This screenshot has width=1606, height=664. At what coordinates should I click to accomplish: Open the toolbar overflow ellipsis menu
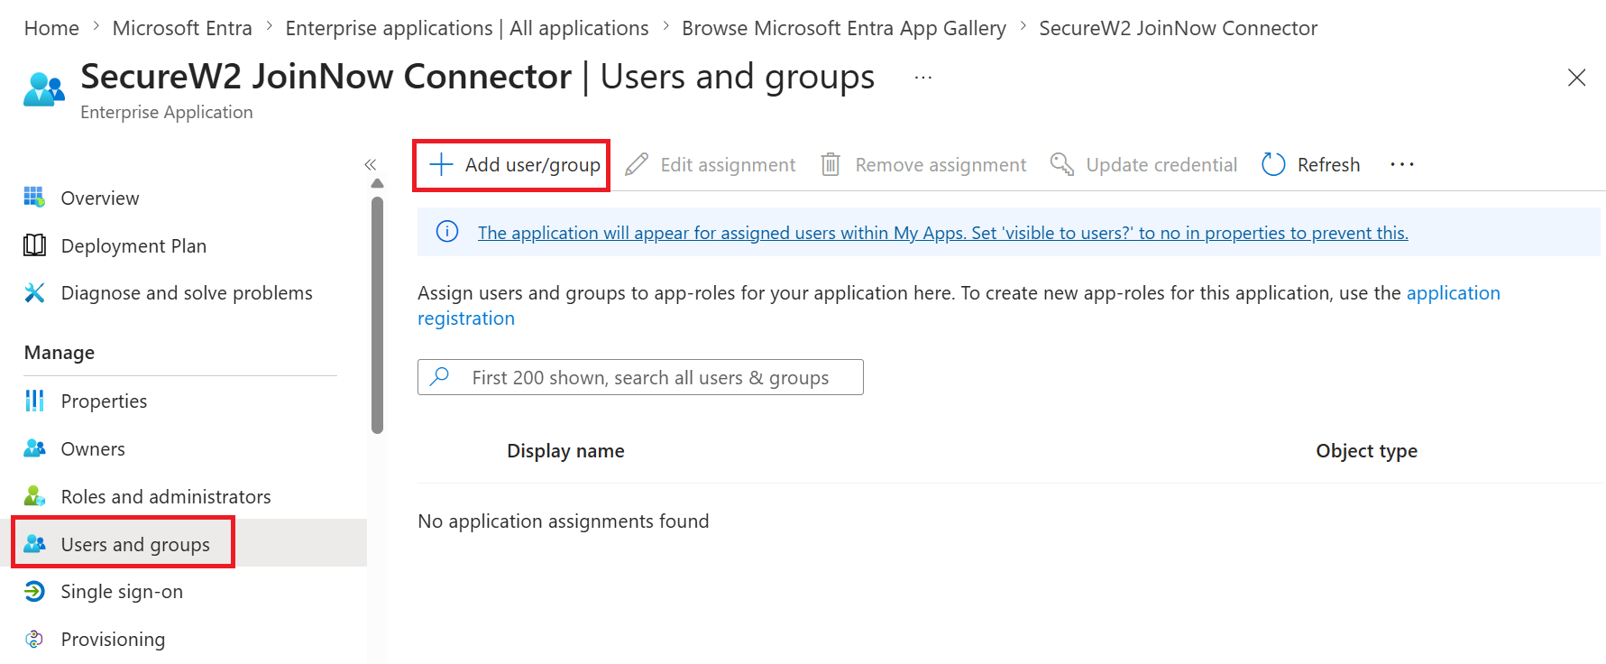pyautogui.click(x=1402, y=164)
